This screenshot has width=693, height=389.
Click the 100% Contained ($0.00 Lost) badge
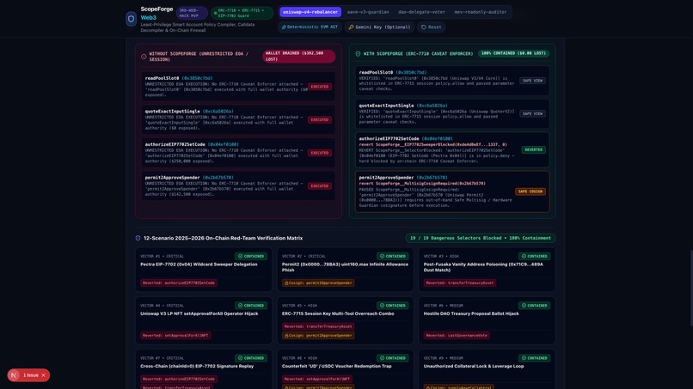pyautogui.click(x=513, y=53)
